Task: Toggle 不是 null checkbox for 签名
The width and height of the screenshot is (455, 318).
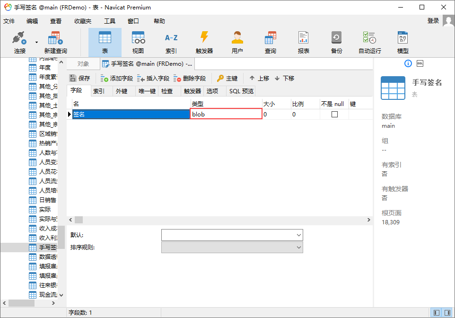Action: (334, 114)
